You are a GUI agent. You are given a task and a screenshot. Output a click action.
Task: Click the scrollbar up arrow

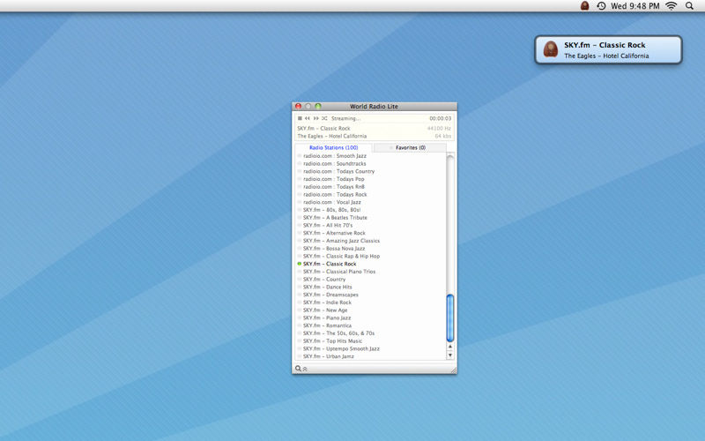click(450, 347)
